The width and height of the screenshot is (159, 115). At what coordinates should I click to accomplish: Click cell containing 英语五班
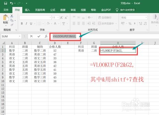point(40,66)
